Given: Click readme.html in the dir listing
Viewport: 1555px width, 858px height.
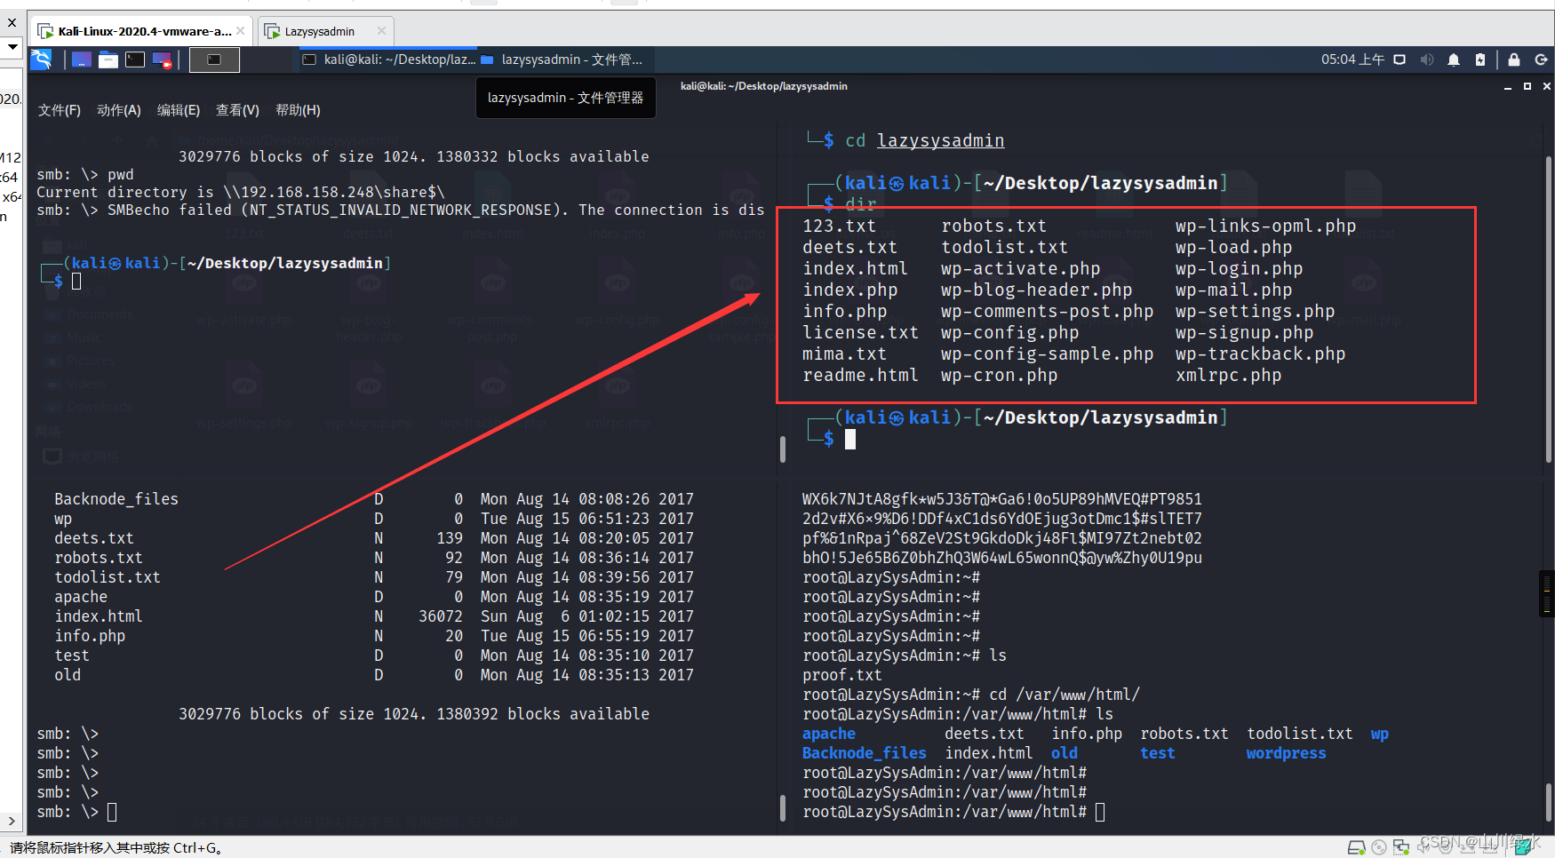Looking at the screenshot, I should tap(860, 375).
